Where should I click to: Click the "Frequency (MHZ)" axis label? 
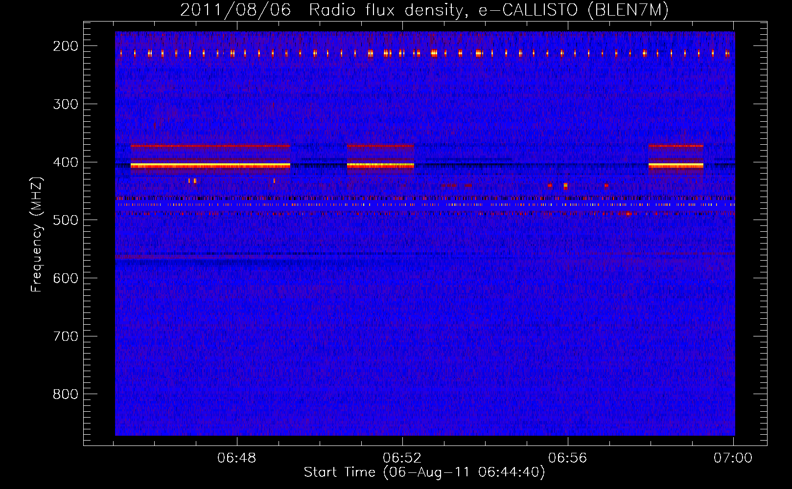click(37, 234)
